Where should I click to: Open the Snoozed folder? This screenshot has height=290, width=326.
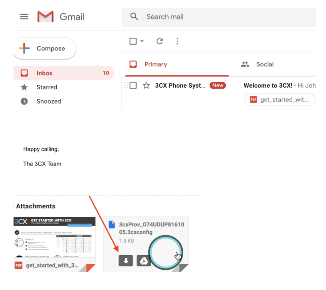[49, 101]
